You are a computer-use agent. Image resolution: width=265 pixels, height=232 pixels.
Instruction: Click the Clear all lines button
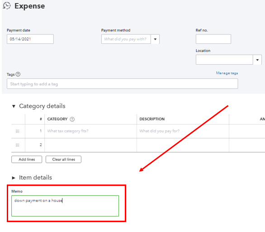tap(64, 159)
